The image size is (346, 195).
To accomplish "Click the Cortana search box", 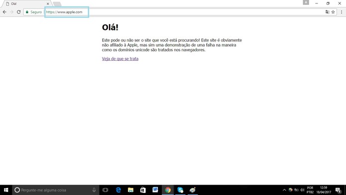I will coord(55,190).
